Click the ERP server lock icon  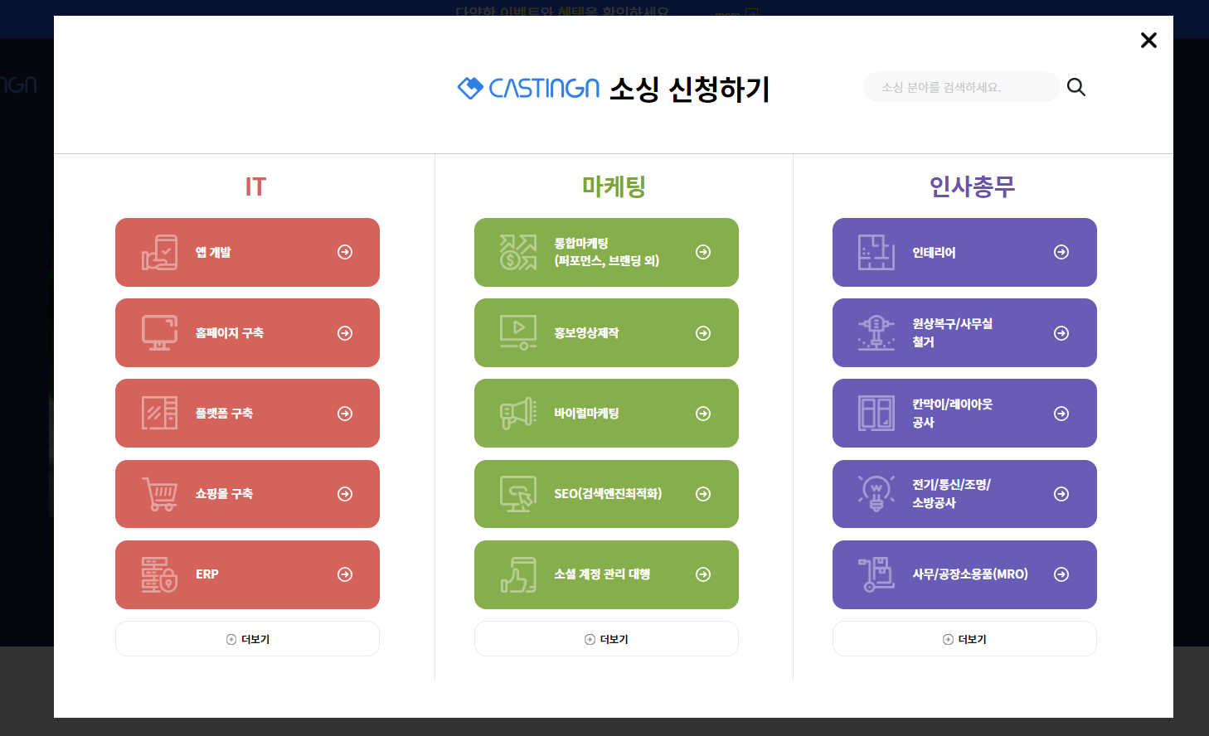[x=159, y=574]
